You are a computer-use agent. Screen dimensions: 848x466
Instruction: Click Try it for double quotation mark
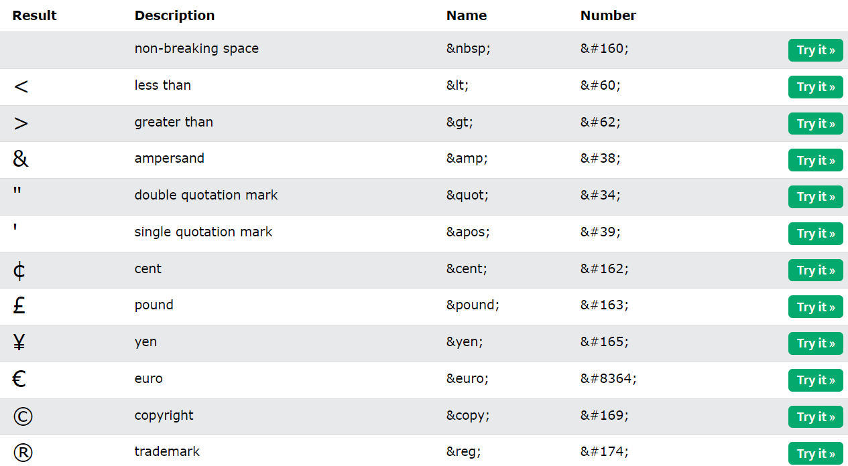pyautogui.click(x=815, y=197)
